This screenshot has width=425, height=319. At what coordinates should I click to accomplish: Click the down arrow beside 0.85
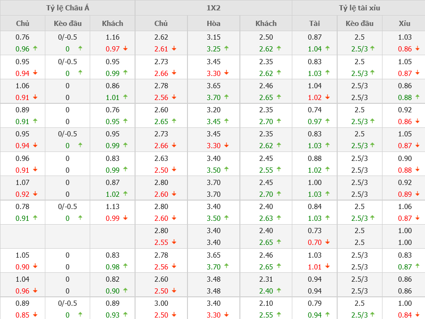point(35,315)
